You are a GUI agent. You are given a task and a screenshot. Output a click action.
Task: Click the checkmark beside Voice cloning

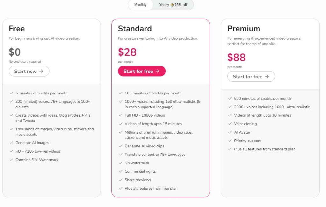230,124
